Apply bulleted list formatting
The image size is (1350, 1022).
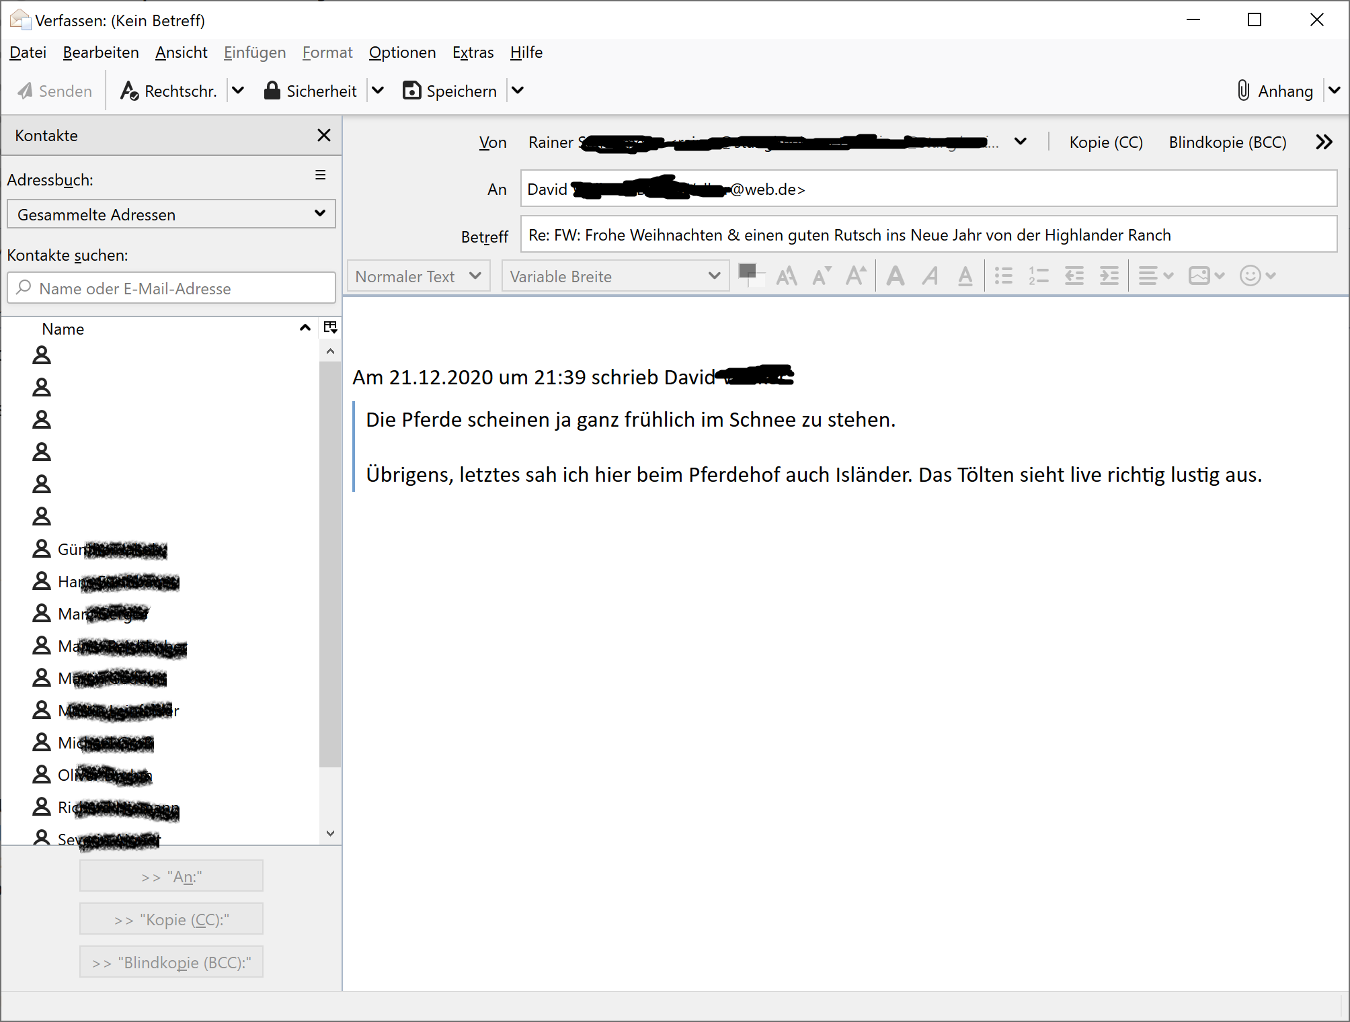pyautogui.click(x=1004, y=276)
